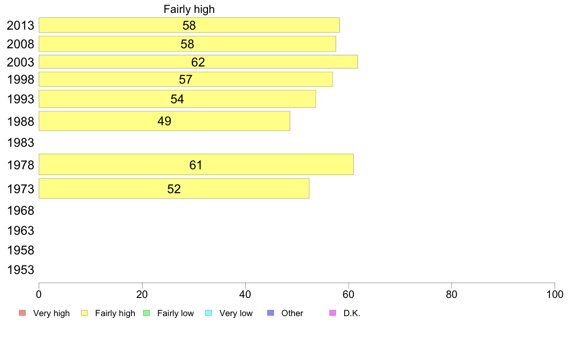Click the Very low cyan legend swatch
This screenshot has width=568, height=352.
(x=208, y=313)
